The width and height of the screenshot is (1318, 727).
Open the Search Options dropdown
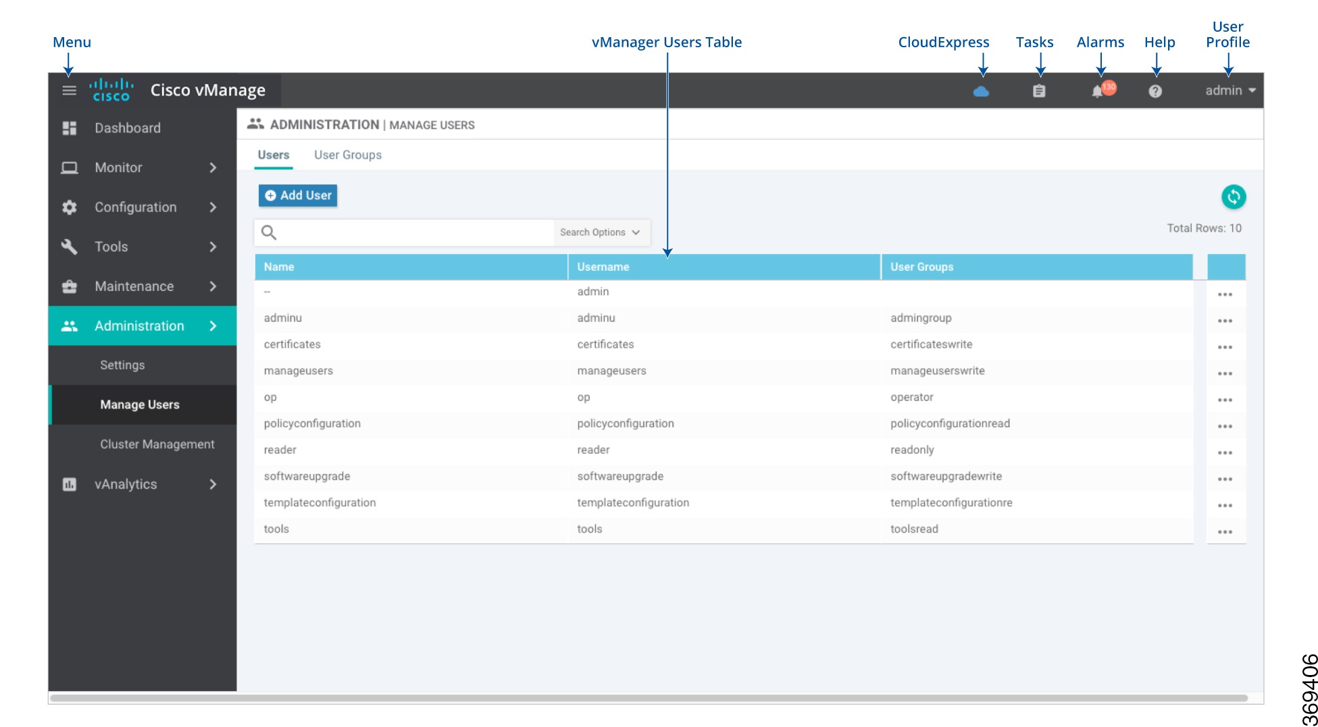click(600, 232)
